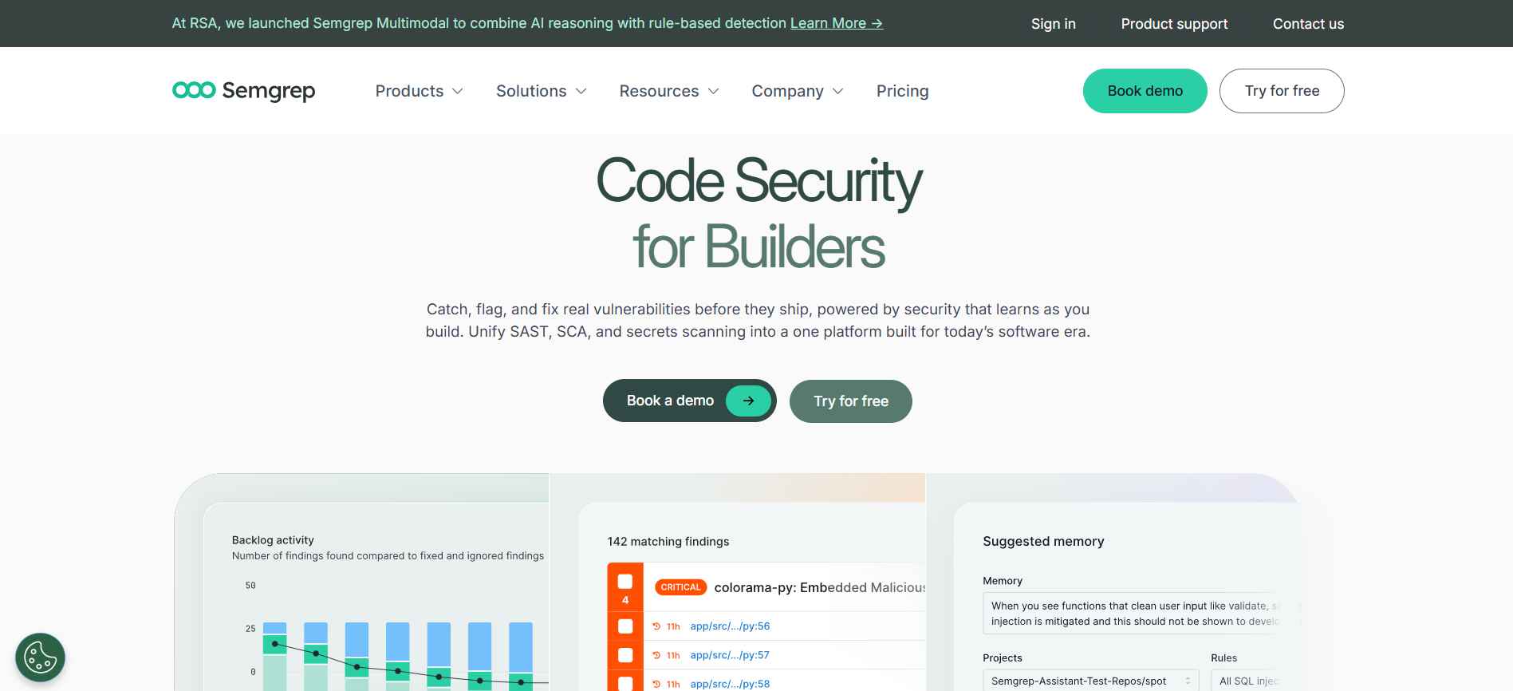This screenshot has height=691, width=1513.
Task: Toggle the checkbox for colorama-py critical finding
Action: click(625, 581)
